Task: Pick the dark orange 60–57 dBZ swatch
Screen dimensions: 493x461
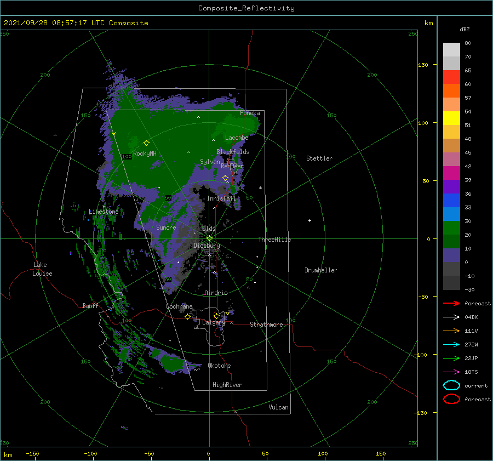Action: (x=451, y=90)
